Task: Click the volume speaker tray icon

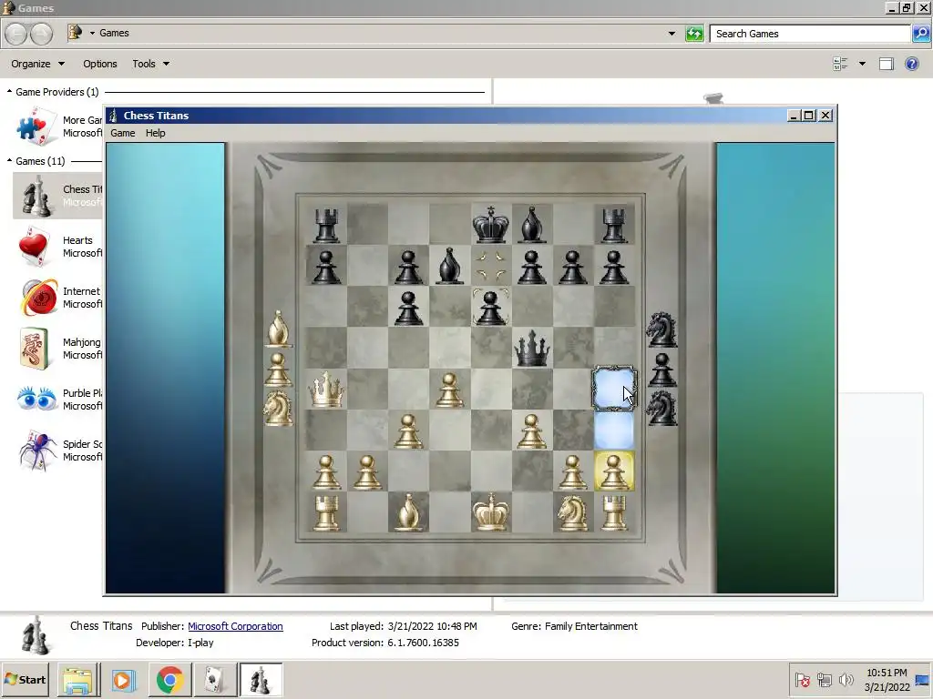Action: click(x=846, y=679)
